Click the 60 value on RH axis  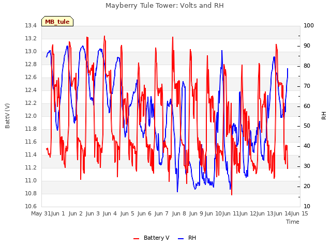(307, 106)
